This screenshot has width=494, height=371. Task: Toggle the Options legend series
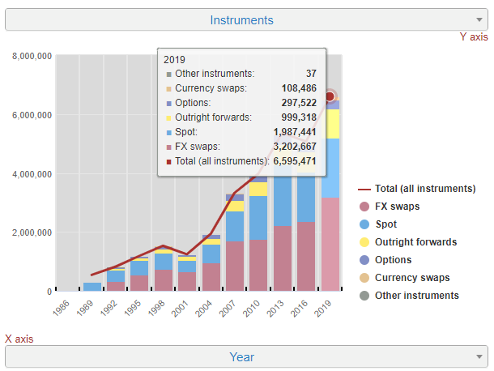coord(385,260)
